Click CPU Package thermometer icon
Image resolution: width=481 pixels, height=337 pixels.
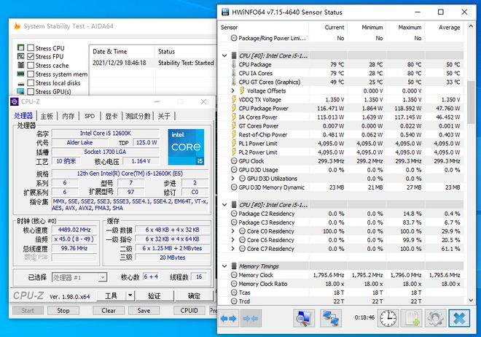tap(234, 64)
